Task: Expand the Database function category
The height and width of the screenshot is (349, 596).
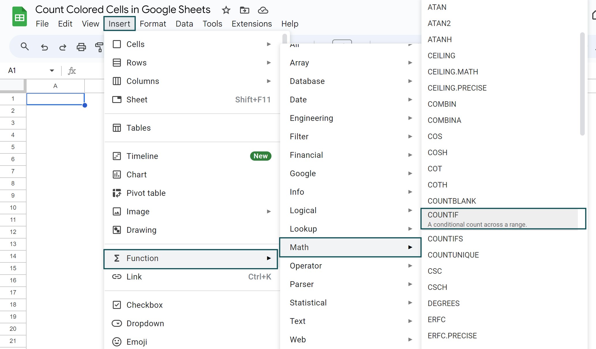Action: [x=351, y=81]
